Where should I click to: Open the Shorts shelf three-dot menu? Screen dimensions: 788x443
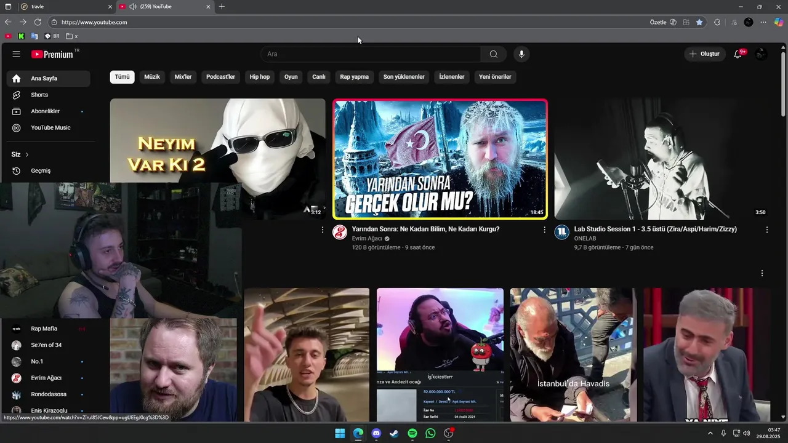[762, 273]
